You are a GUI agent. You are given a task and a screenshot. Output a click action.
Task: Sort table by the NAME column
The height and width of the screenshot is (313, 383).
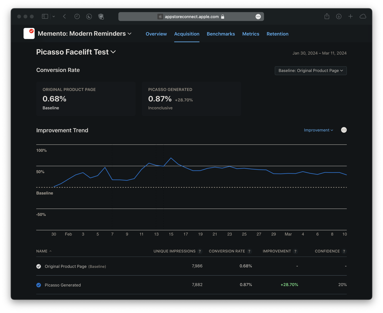[x=44, y=251]
